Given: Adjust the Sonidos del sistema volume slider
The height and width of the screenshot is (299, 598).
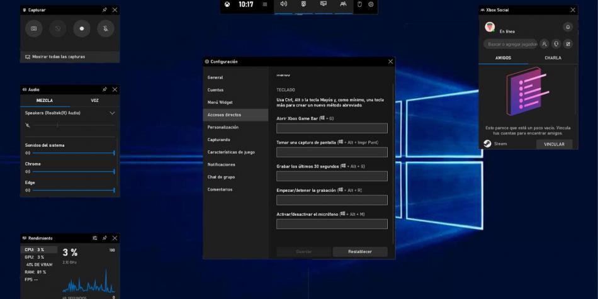Looking at the screenshot, I should click(72, 153).
